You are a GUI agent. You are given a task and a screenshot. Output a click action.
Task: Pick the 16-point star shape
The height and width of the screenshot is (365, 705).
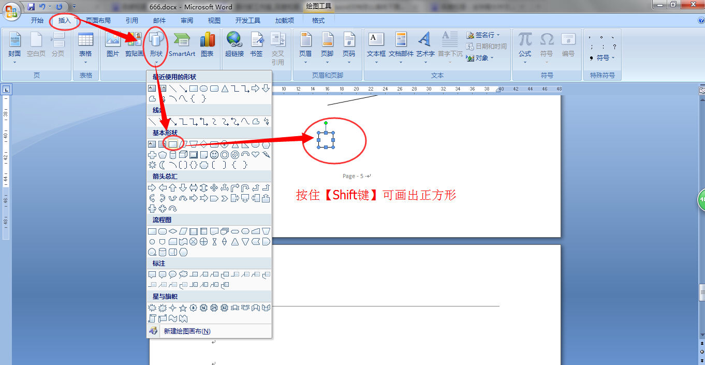[204, 308]
